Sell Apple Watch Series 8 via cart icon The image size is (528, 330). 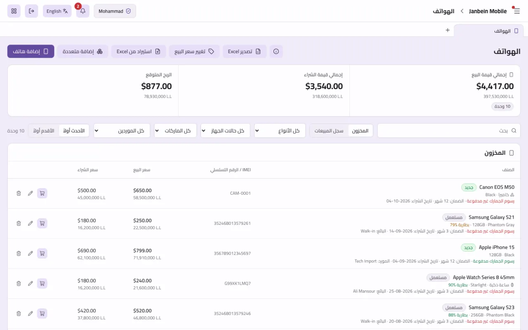(x=42, y=283)
